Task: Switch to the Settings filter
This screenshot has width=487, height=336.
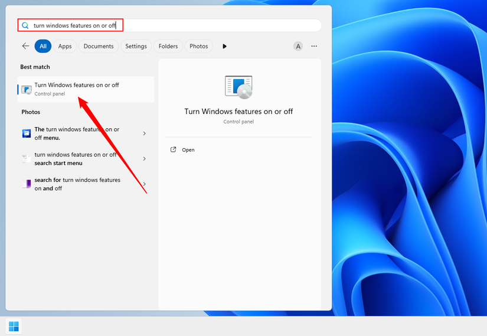Action: tap(136, 46)
